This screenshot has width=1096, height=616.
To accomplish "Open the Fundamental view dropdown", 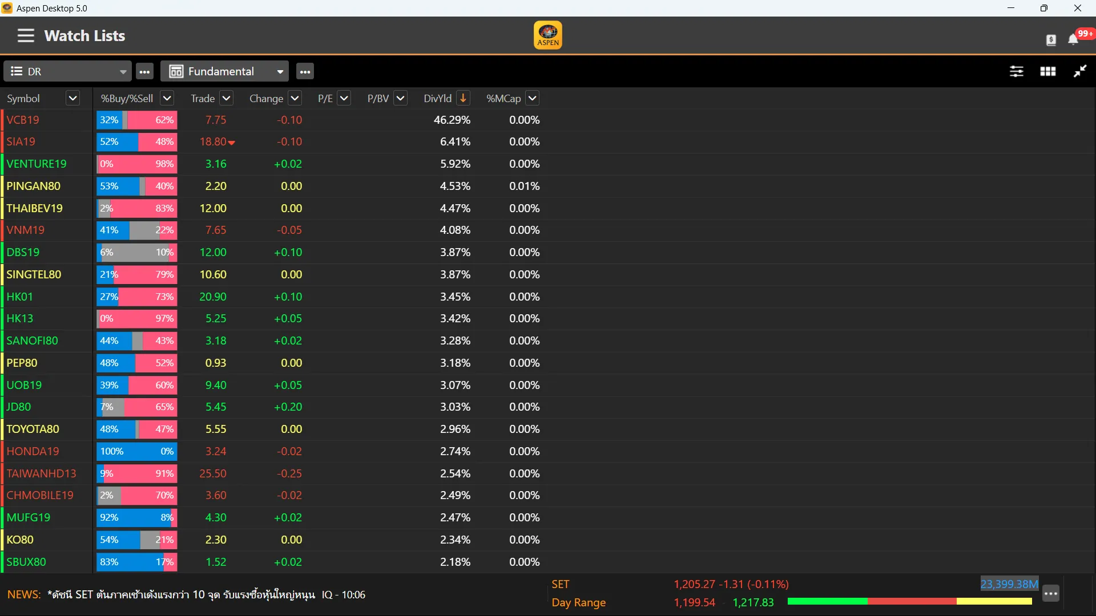I will (280, 71).
